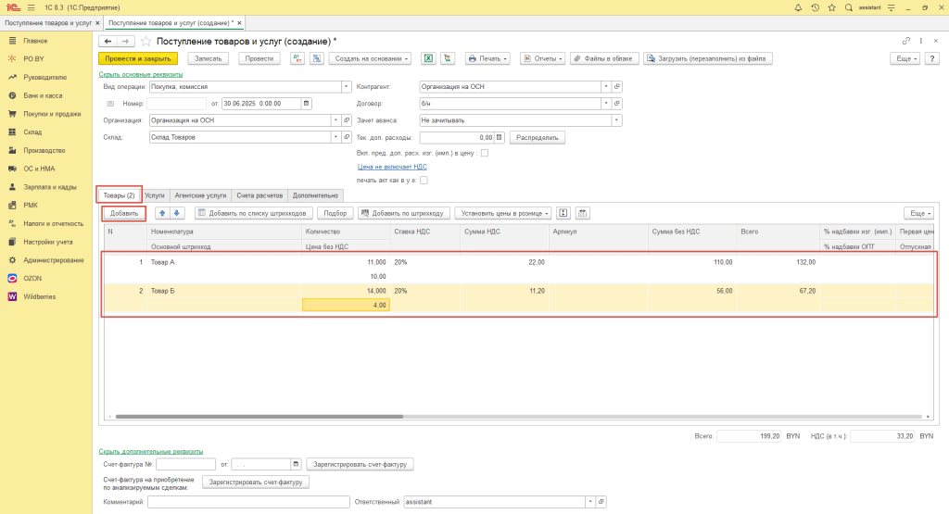This screenshot has height=514, width=949.
Task: Open the notifications bell icon
Action: (x=798, y=7)
